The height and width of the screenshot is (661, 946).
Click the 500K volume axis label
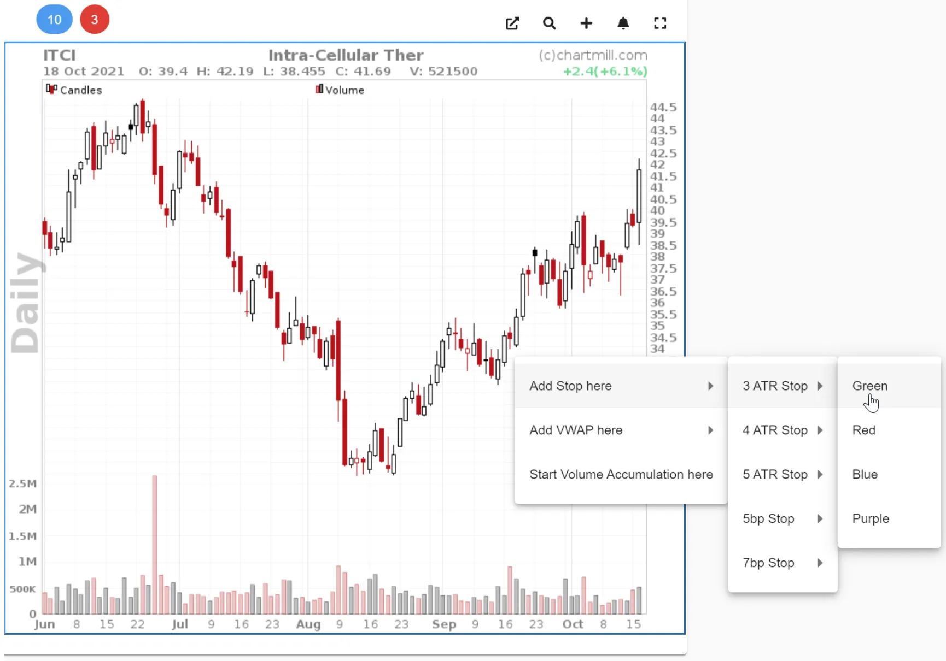22,589
